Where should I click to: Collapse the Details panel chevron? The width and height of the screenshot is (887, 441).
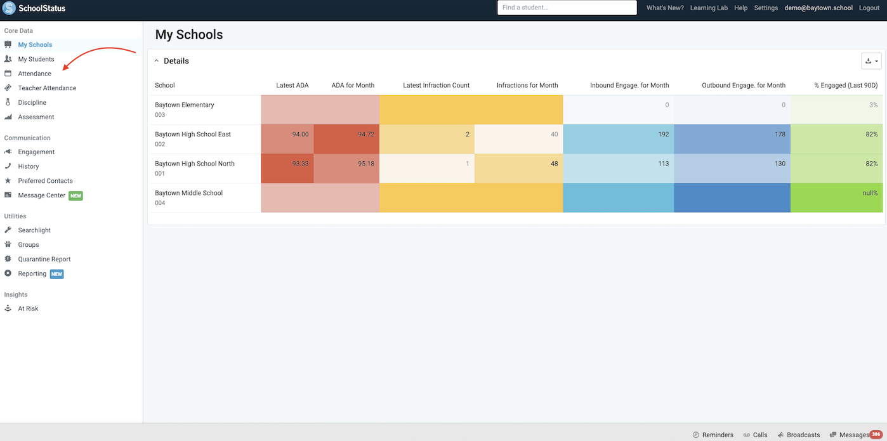coord(157,61)
